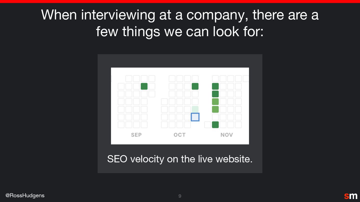
Task: Click the second dark green November square
Action: coord(215,94)
